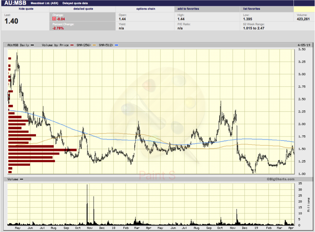Screen dimensions: 315x232
Task: Click the '18' year label on time axis
Action: (114, 228)
